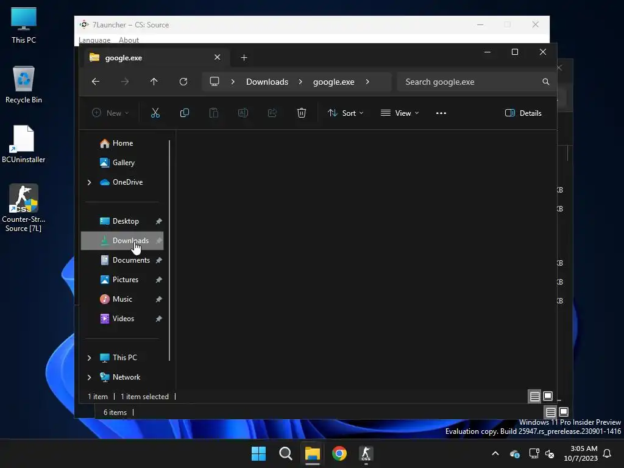The image size is (624, 468).
Task: Click the Rename icon in toolbar
Action: tap(243, 113)
